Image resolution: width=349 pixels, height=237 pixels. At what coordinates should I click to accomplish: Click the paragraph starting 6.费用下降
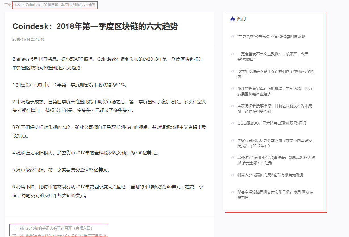pyautogui.click(x=108, y=191)
